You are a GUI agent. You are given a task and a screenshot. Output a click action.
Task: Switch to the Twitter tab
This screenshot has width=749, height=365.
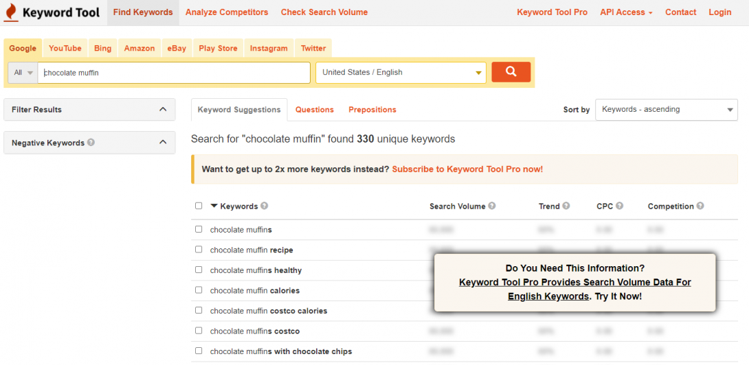(x=313, y=48)
